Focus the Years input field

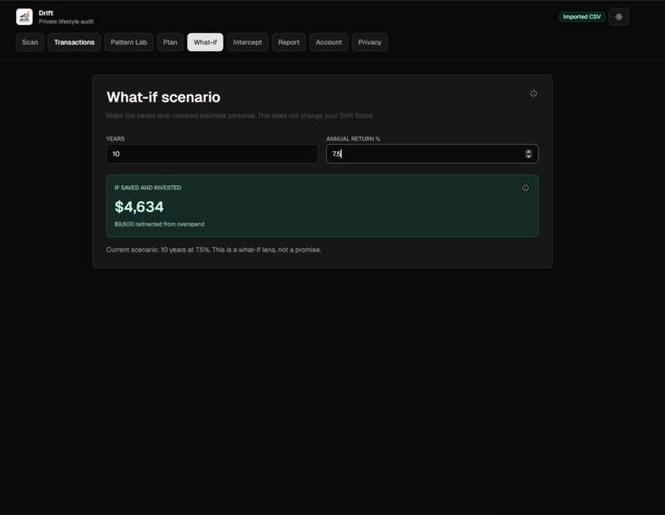click(212, 154)
